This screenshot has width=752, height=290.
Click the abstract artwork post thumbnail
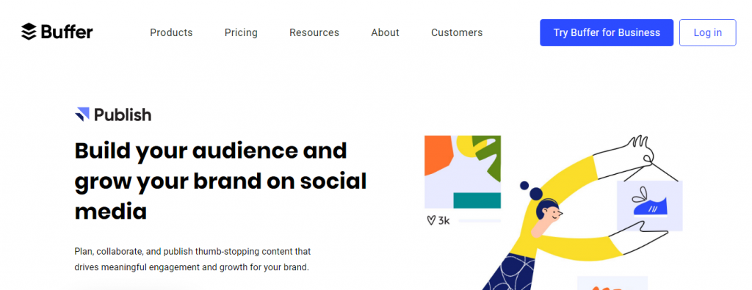463,172
